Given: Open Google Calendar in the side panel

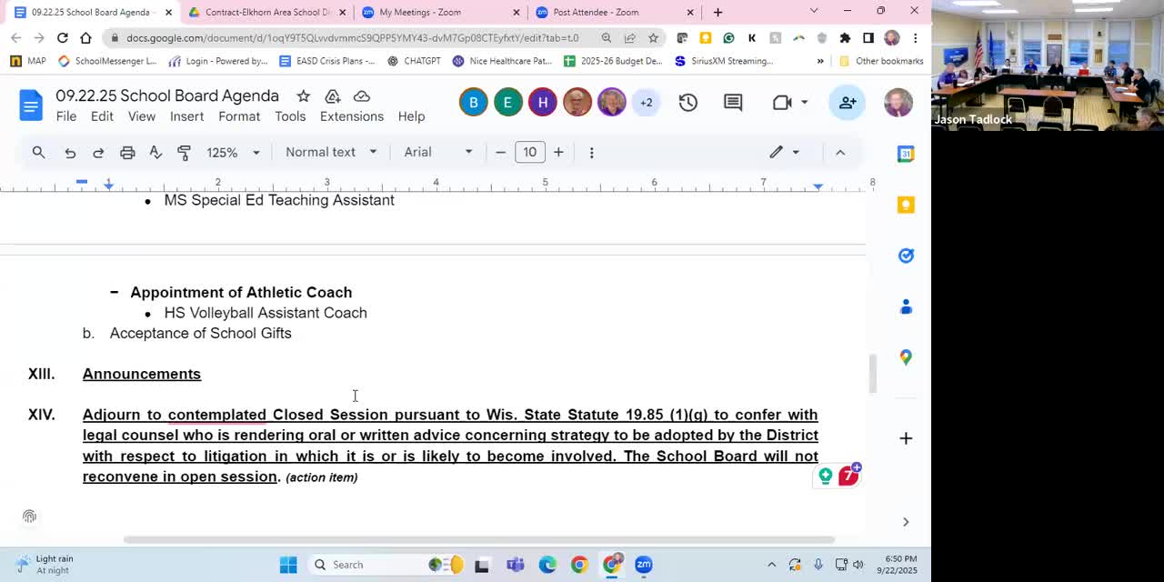Looking at the screenshot, I should [x=906, y=154].
